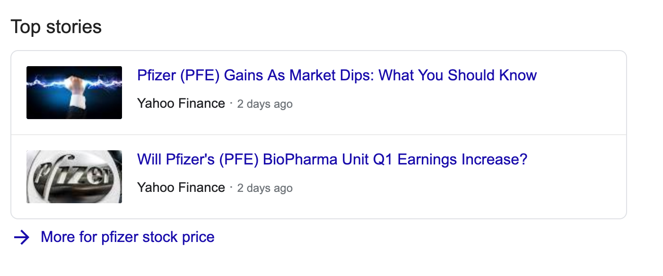Click '2 days ago' timestamp on first story
The width and height of the screenshot is (663, 276).
pos(265,104)
